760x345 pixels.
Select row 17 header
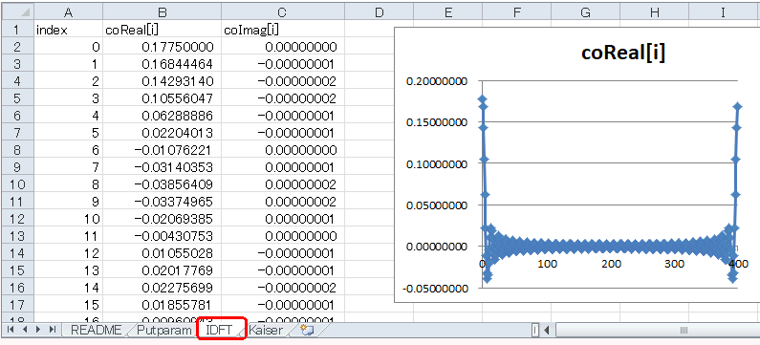pos(17,305)
